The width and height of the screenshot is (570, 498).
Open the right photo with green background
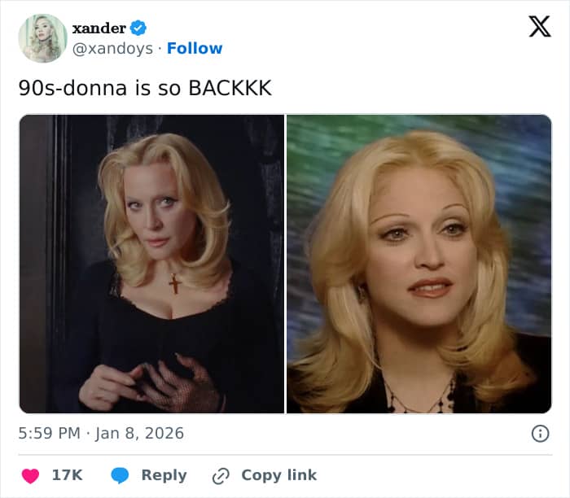(x=419, y=264)
